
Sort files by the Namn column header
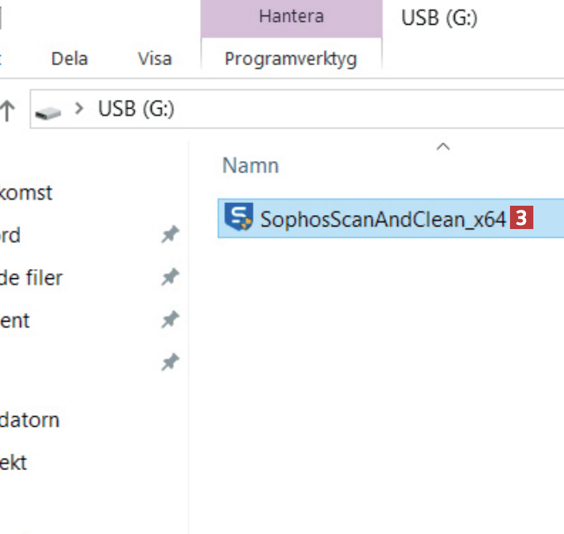point(250,165)
